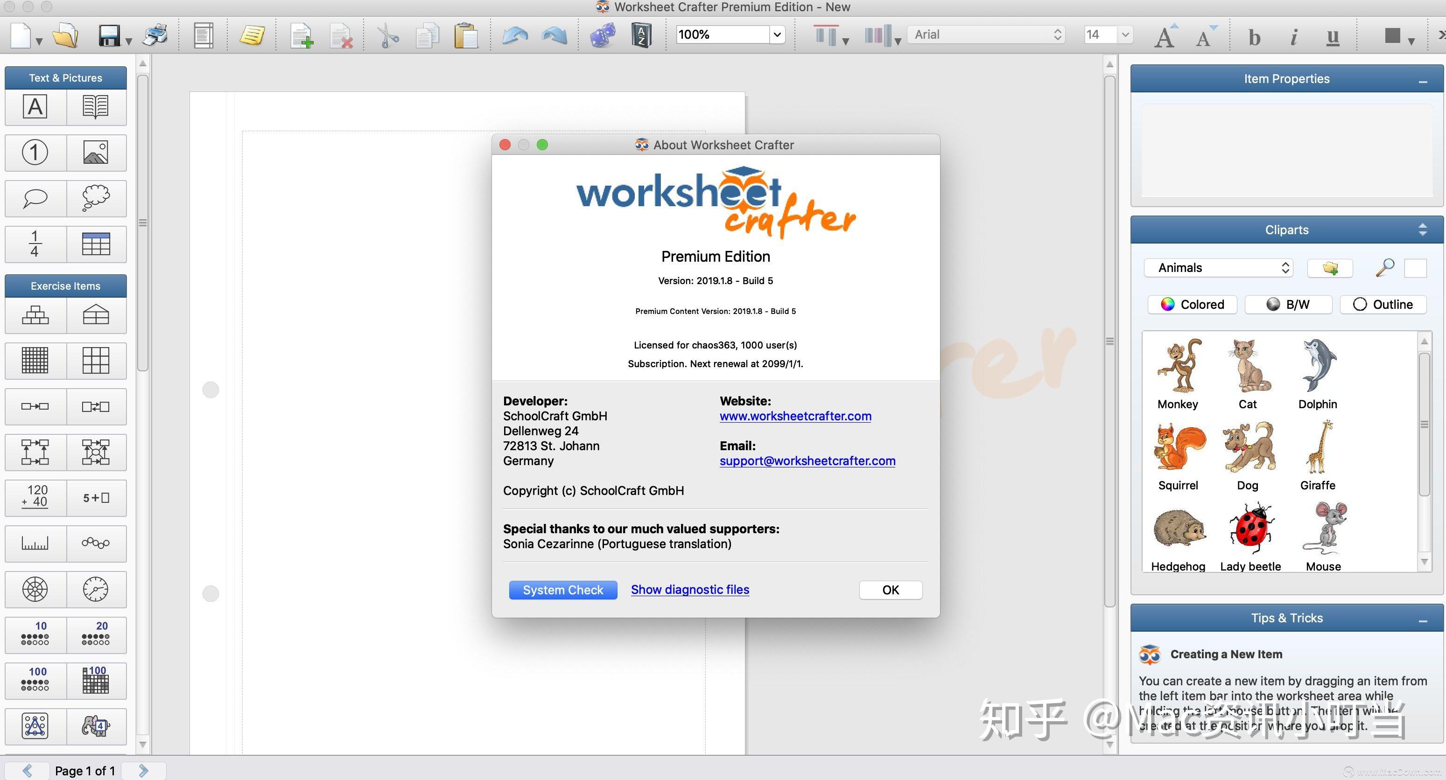
Task: Enable Colored clipart style
Action: (x=1192, y=304)
